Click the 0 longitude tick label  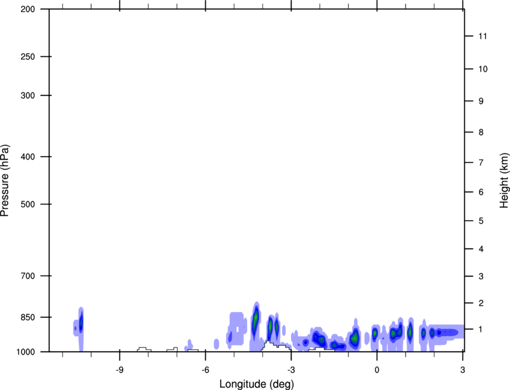(x=377, y=370)
